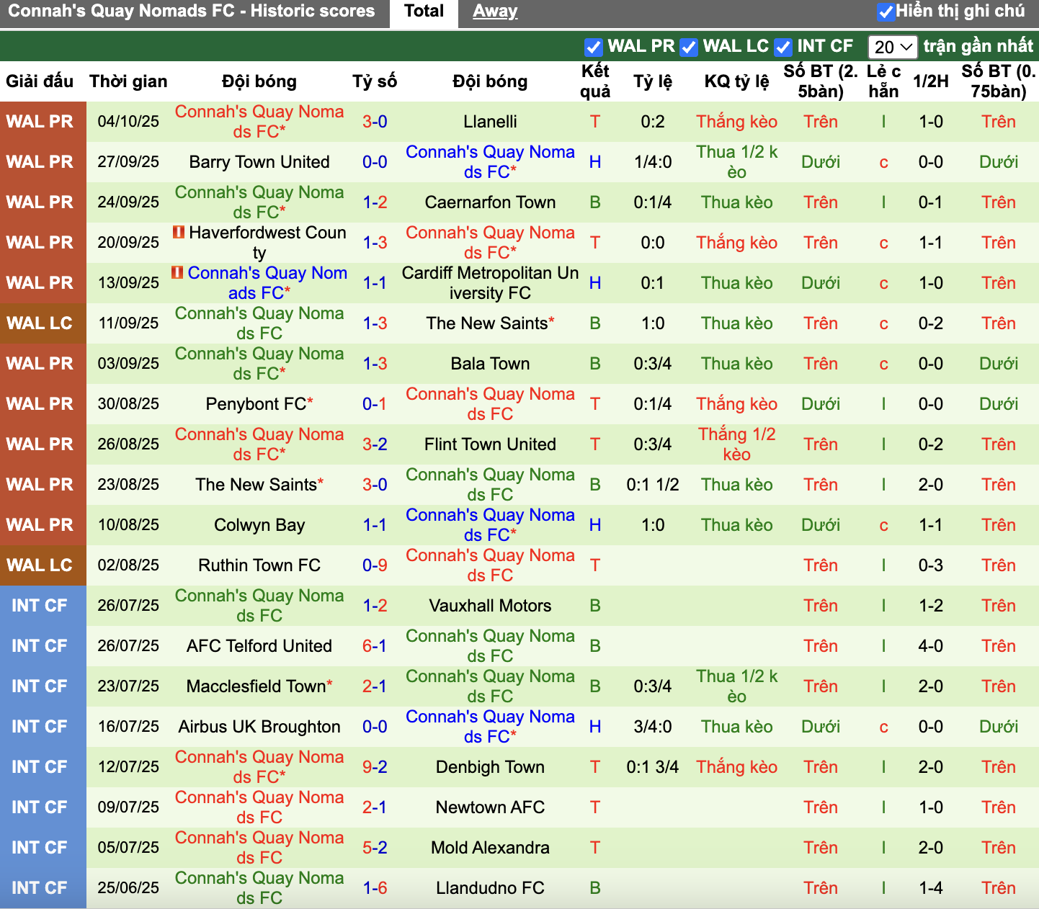
Task: Click the 9-2 score against Denbigh Town
Action: pos(375,767)
